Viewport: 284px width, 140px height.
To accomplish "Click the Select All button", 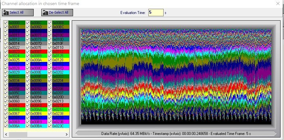I will click(18, 12).
